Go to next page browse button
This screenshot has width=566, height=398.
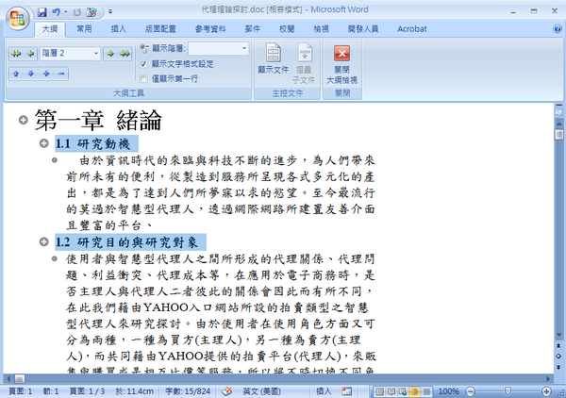click(558, 367)
